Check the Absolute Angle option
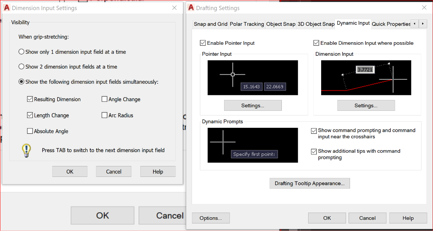Viewport: 433px width, 231px height. 30,131
